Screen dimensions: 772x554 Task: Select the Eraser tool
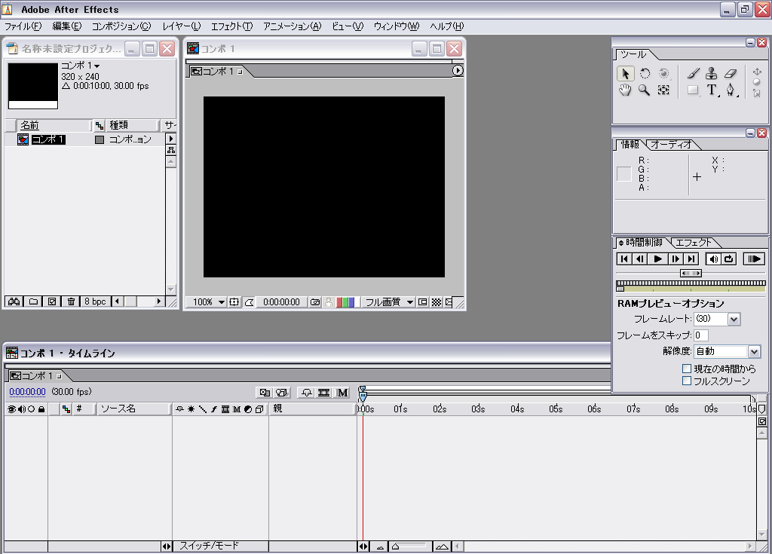731,73
